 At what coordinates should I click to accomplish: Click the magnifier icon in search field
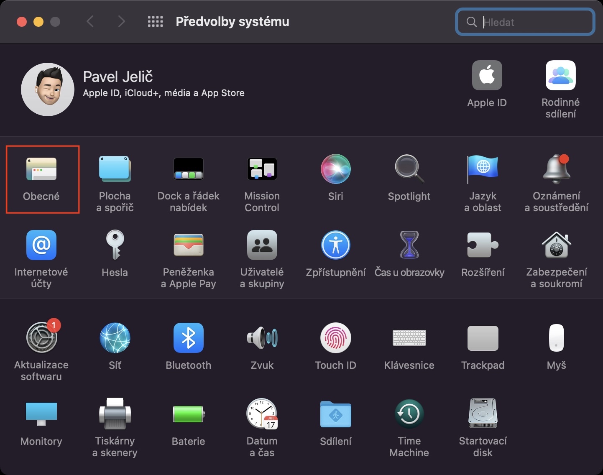472,22
